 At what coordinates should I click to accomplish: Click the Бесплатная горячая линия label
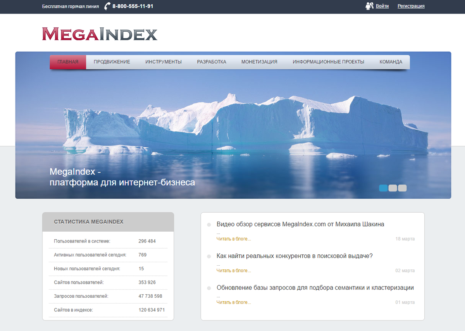click(71, 7)
